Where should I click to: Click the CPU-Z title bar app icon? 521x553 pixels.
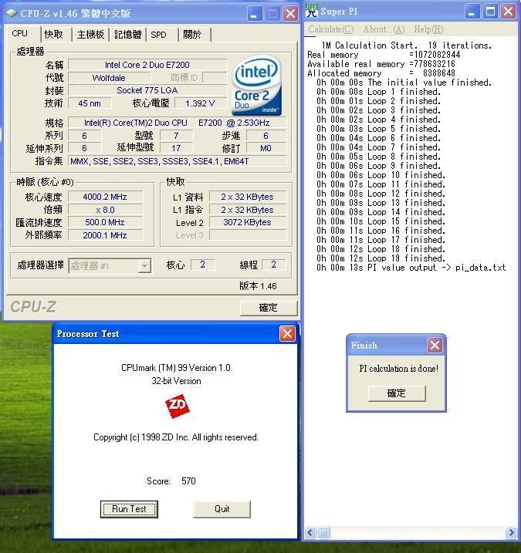[x=12, y=13]
